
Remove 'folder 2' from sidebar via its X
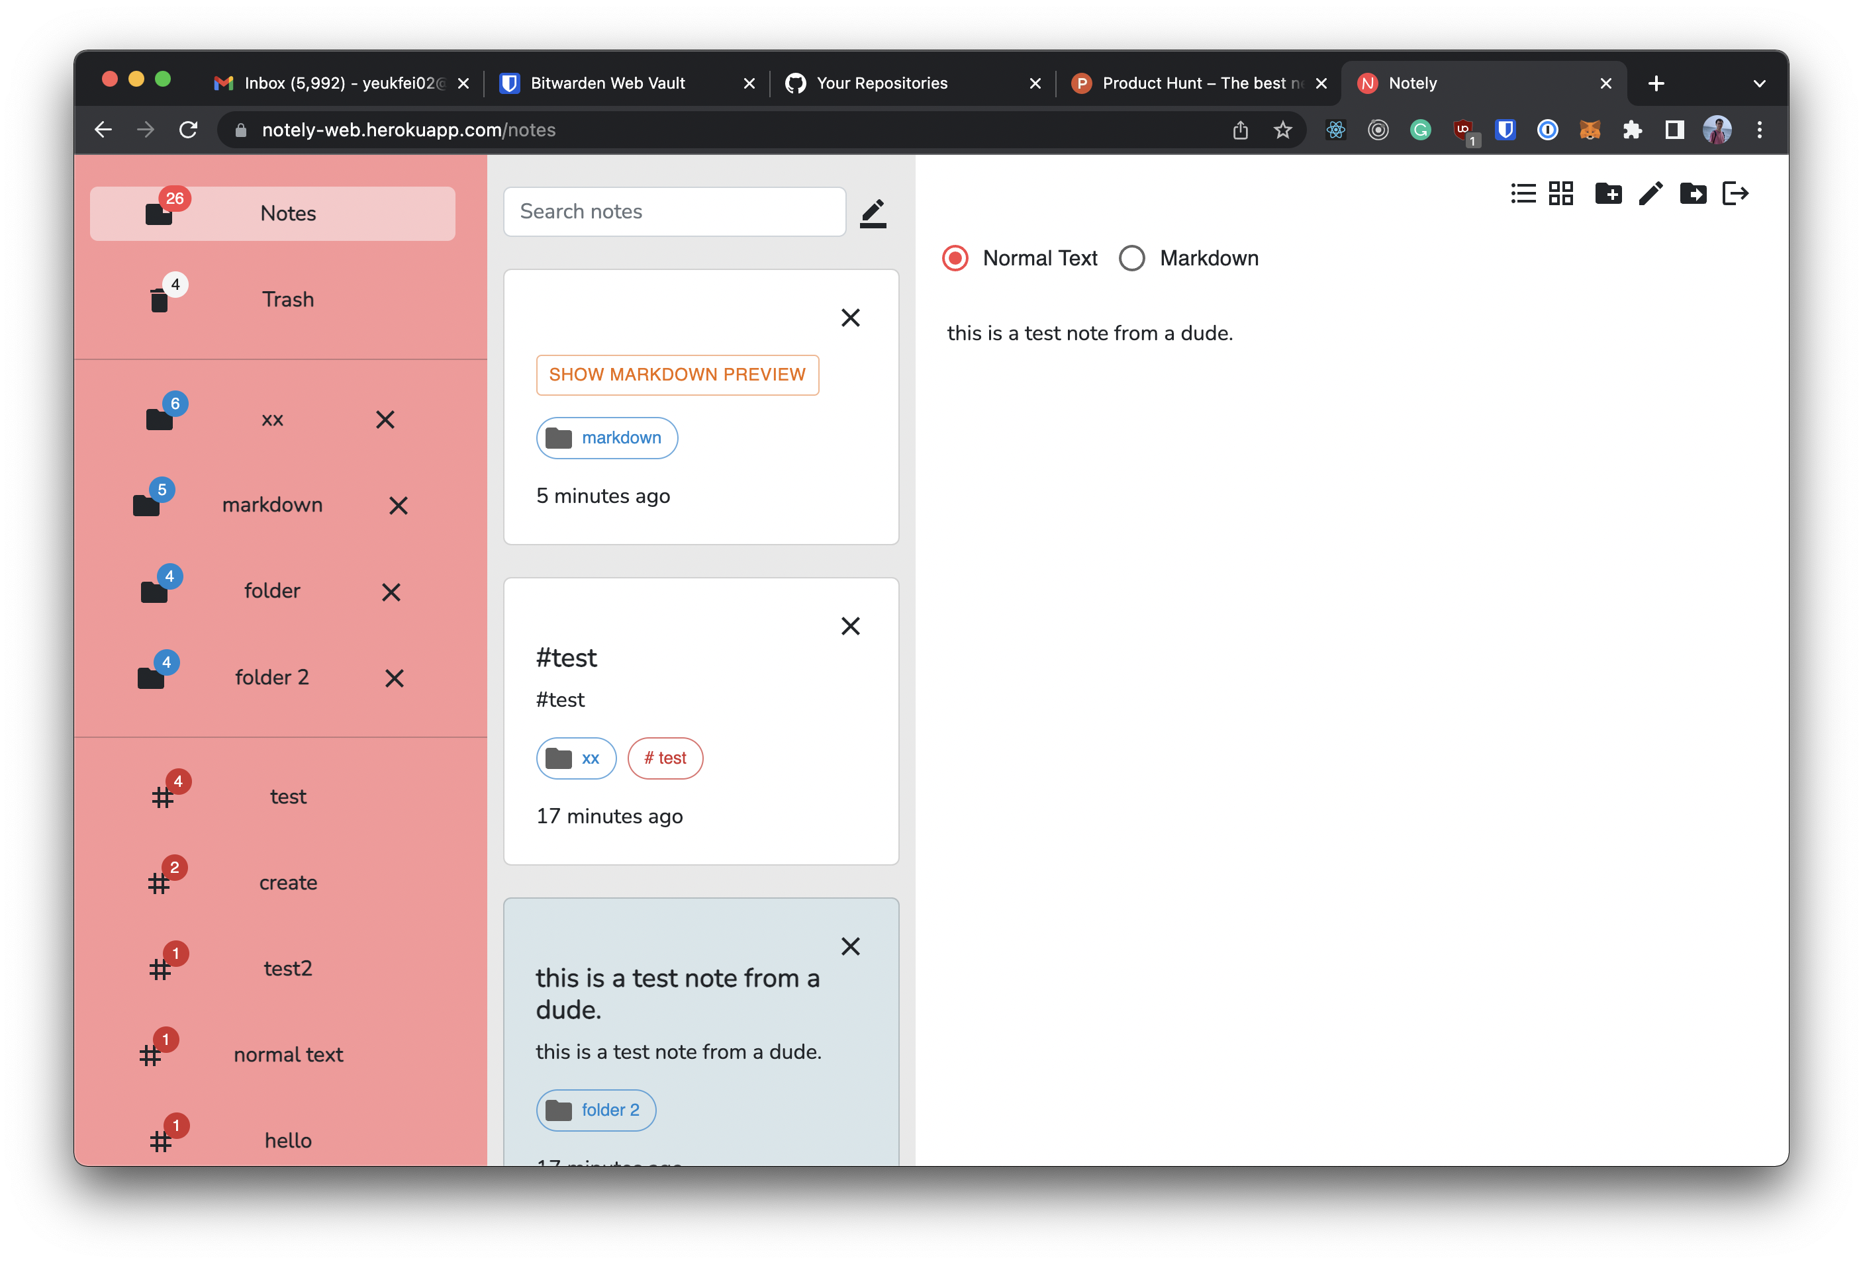[x=395, y=679]
